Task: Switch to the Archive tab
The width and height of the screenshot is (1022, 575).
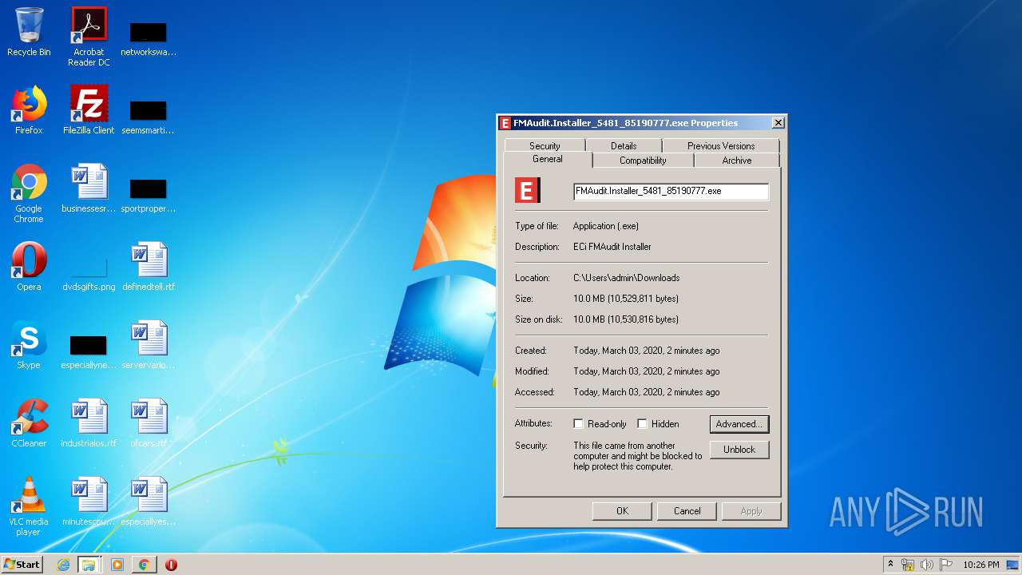Action: pos(737,160)
